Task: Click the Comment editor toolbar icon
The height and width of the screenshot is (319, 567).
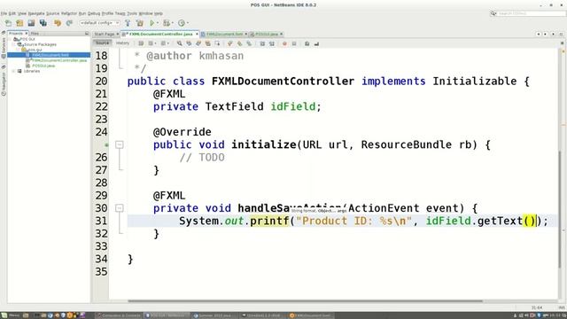Action: 307,43
